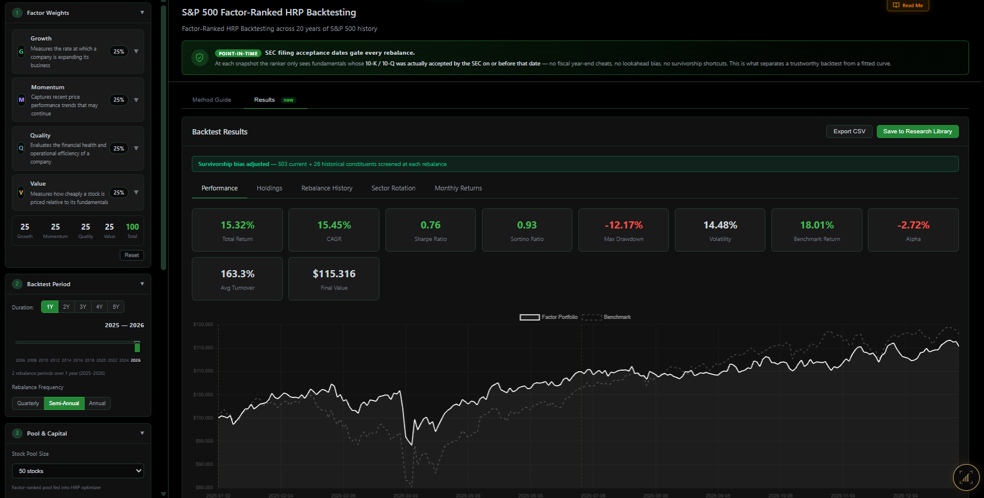Open the Holdings sub-tab
984x498 pixels.
click(x=269, y=188)
